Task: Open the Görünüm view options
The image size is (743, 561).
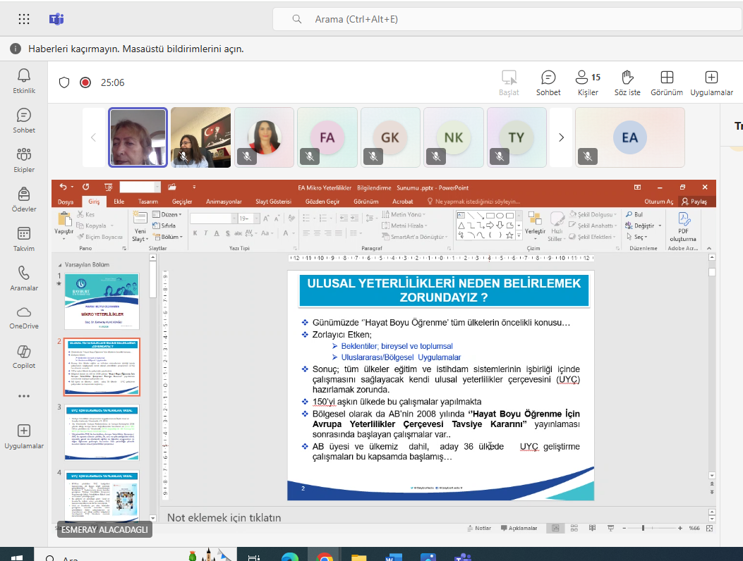Action: pyautogui.click(x=666, y=82)
